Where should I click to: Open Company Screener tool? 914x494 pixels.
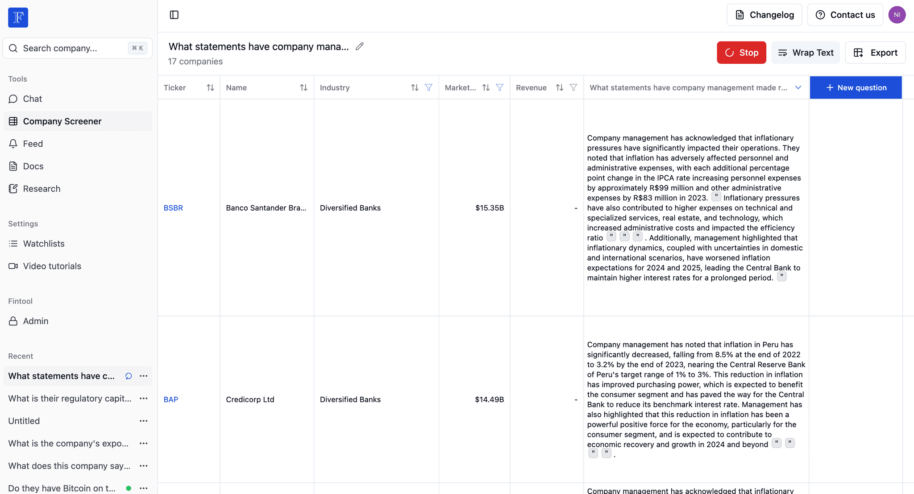[78, 121]
